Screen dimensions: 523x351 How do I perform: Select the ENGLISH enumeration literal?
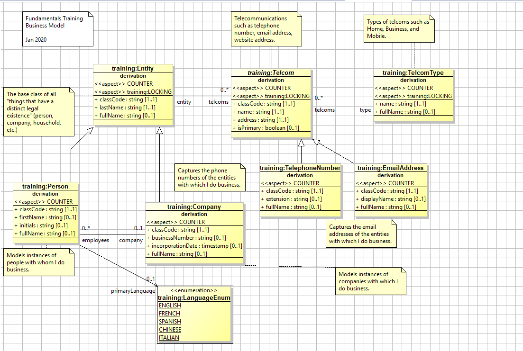(x=170, y=306)
